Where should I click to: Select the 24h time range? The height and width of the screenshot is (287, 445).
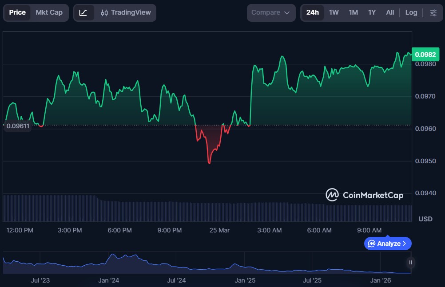tap(312, 13)
